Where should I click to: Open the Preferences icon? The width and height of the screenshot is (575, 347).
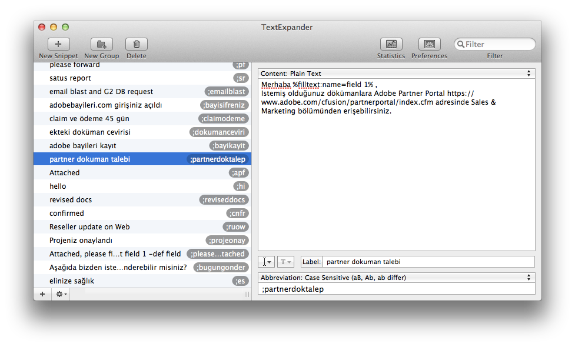430,44
